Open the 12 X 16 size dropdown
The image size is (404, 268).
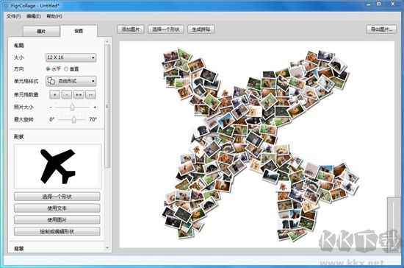tap(71, 57)
